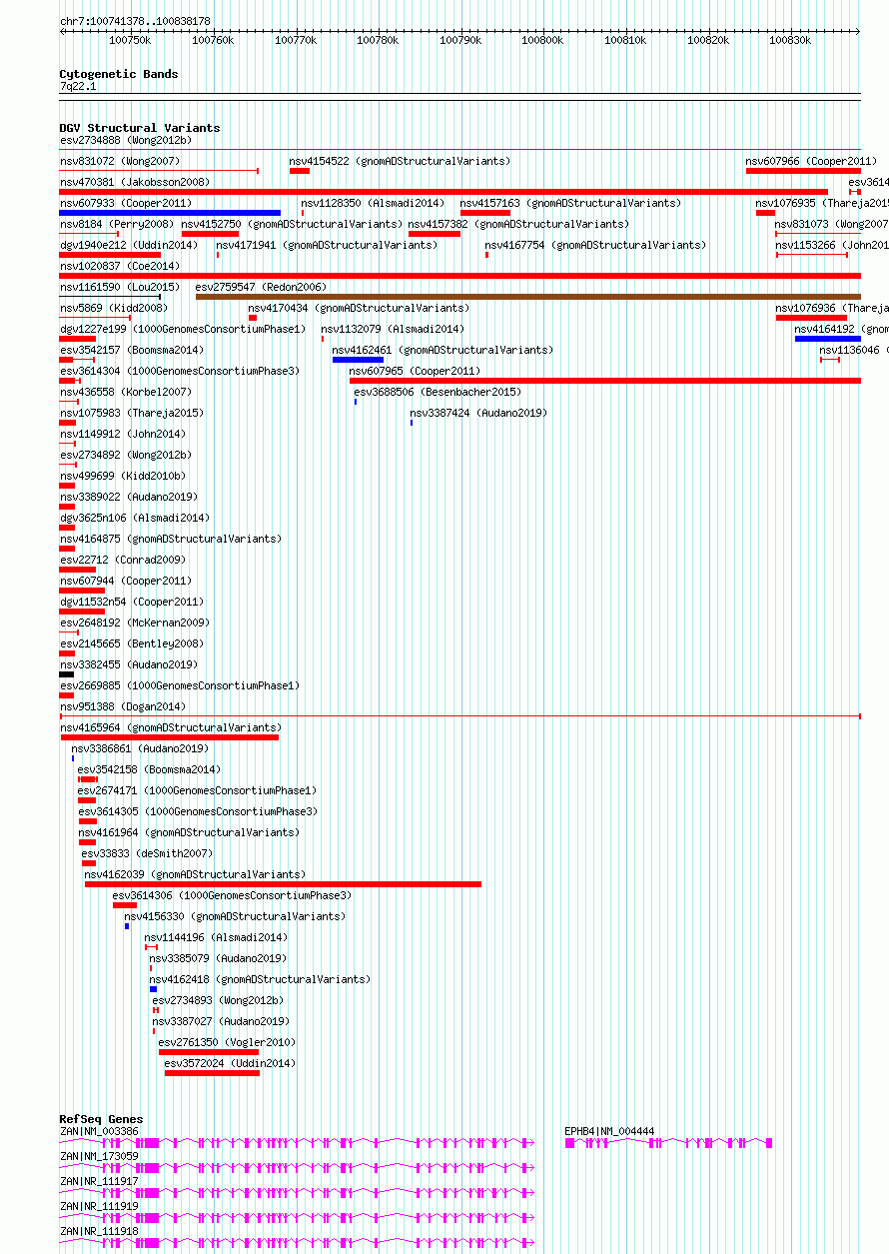This screenshot has height=1254, width=889.
Task: Click the nsv470381 (Jakobsson2008) label
Action: coord(135,183)
